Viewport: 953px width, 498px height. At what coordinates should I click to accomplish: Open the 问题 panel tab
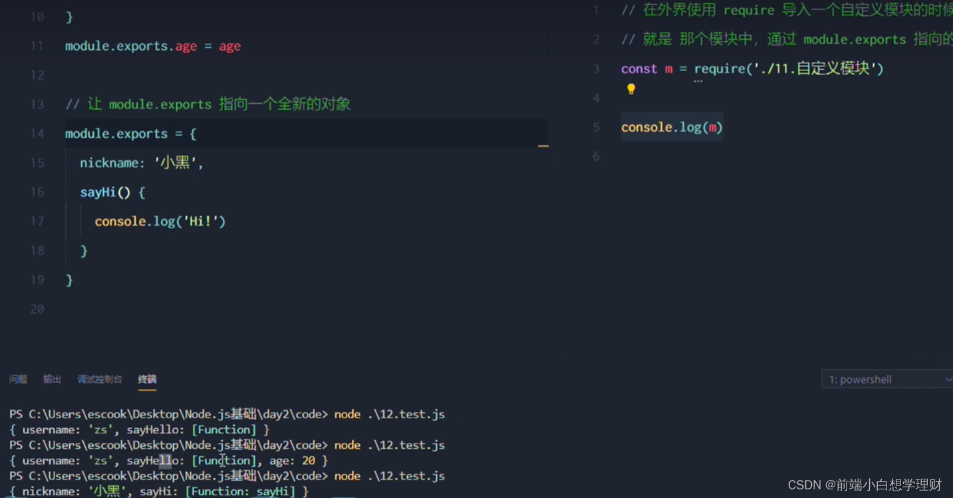tap(19, 379)
